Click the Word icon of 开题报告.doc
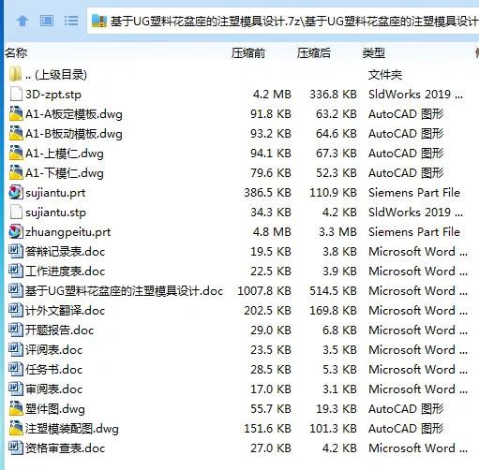Image resolution: width=479 pixels, height=470 pixels. [16, 330]
